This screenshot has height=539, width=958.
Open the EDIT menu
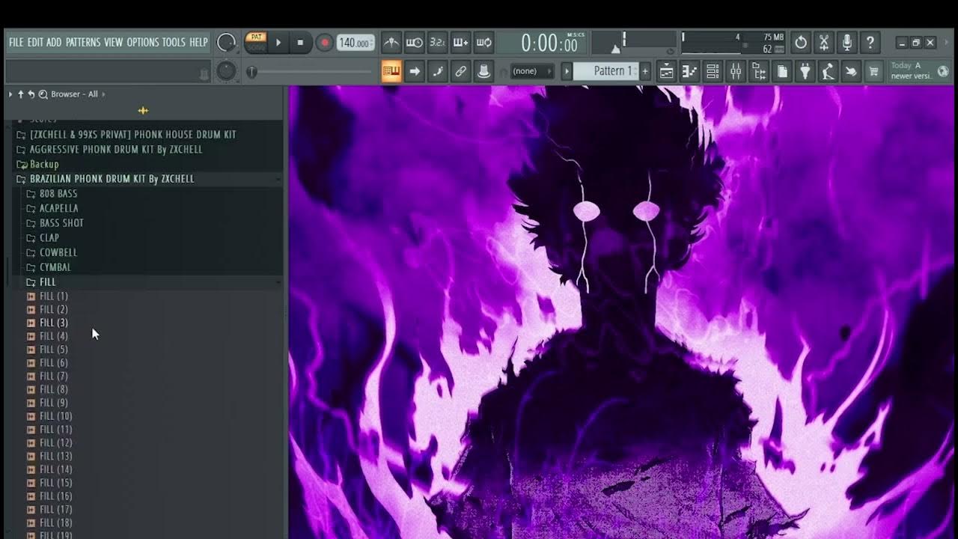(x=35, y=42)
